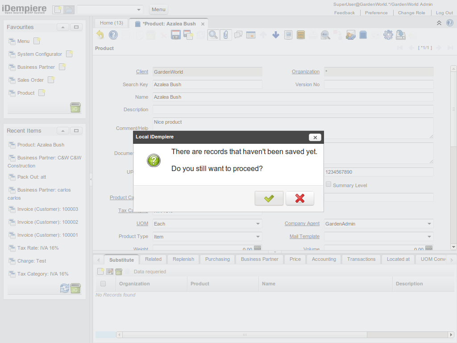The width and height of the screenshot is (457, 343).
Task: Click the Undo changes arrow icon
Action: 100,35
